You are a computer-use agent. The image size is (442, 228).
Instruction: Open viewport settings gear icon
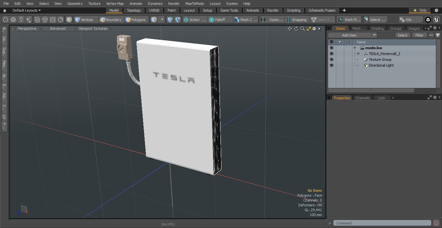314,29
